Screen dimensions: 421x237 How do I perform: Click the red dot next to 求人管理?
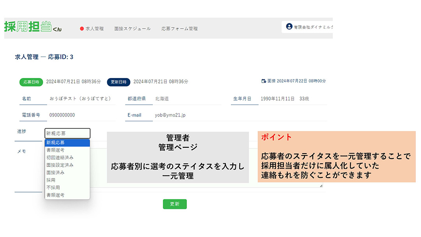tap(82, 28)
